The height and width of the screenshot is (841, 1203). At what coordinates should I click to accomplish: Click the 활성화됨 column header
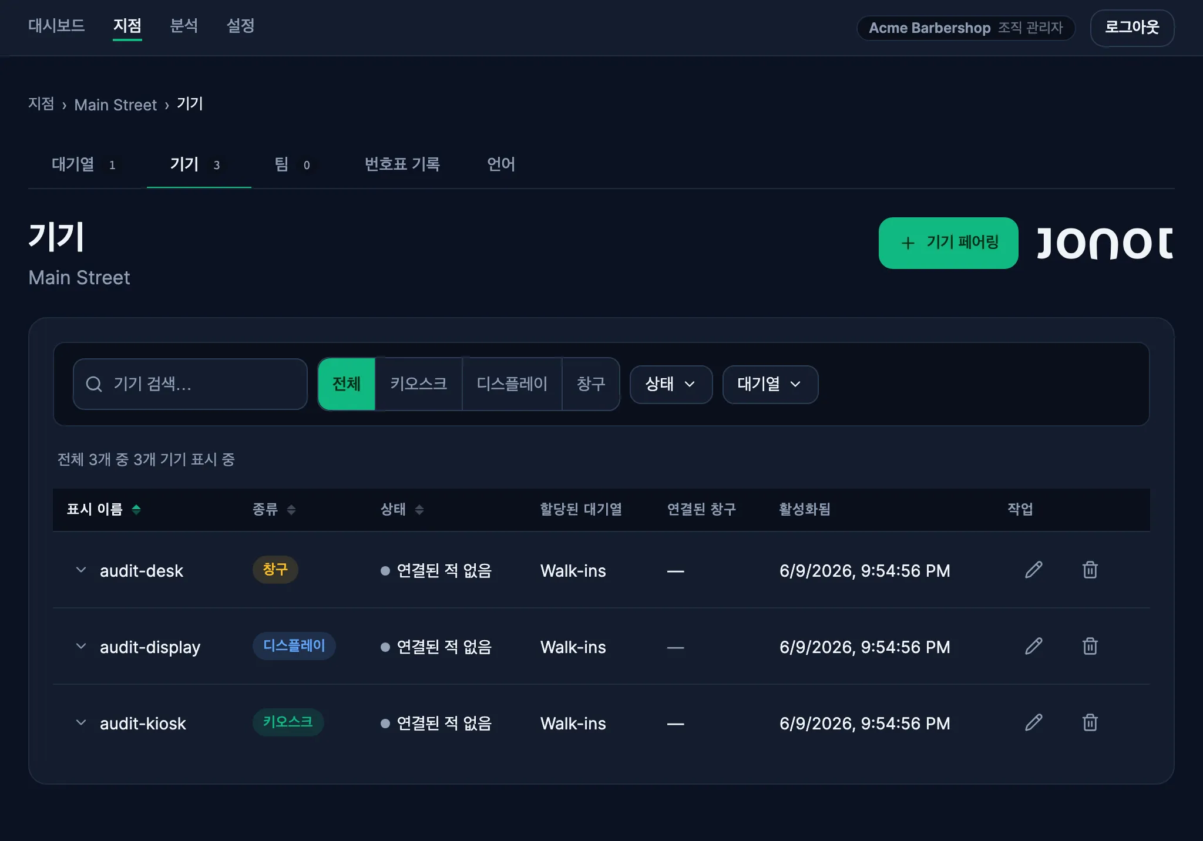pos(805,509)
